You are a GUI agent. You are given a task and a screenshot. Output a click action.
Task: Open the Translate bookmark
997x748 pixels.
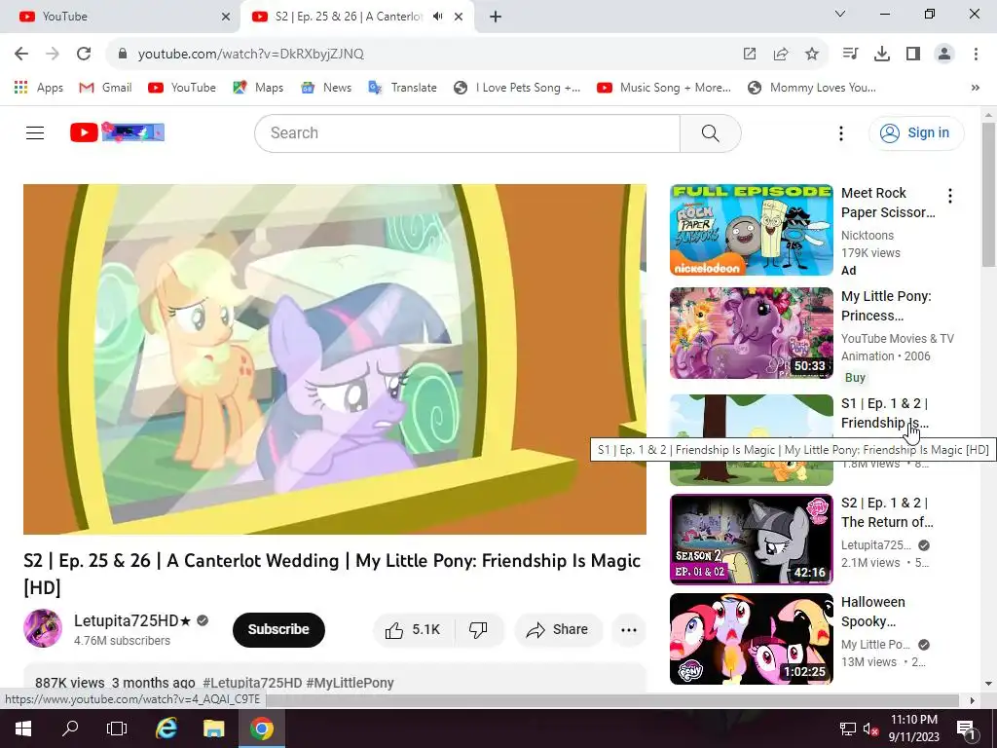point(402,88)
